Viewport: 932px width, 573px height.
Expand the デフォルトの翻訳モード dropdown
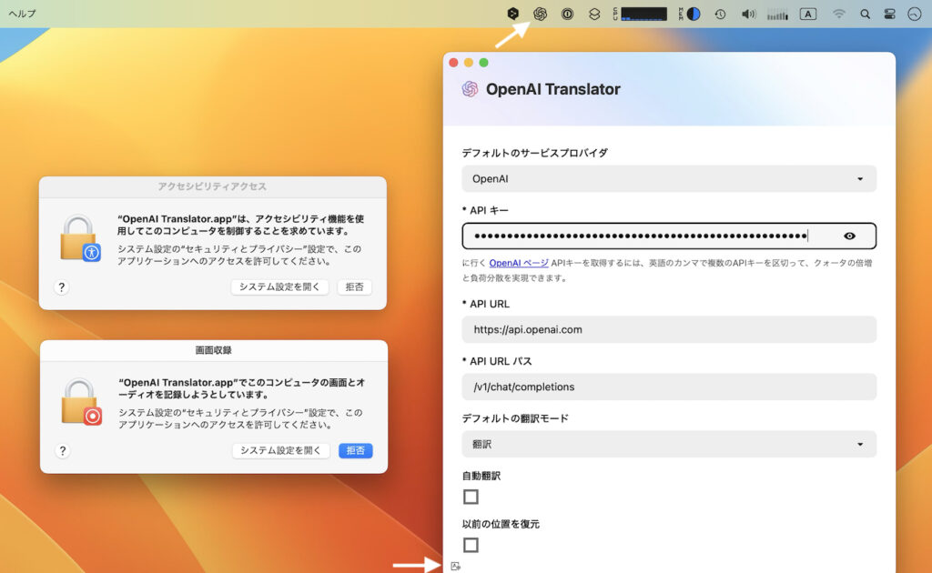(x=669, y=444)
